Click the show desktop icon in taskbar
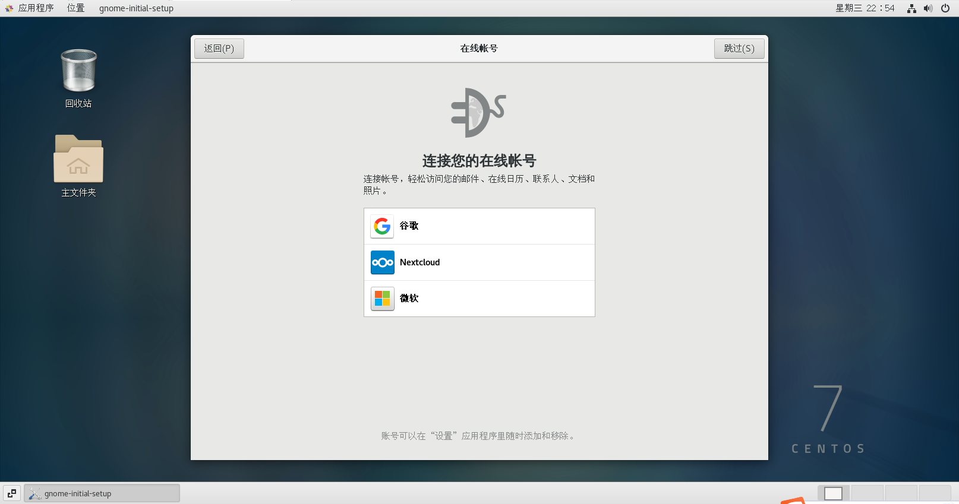Viewport: 959px width, 504px height. pos(12,493)
